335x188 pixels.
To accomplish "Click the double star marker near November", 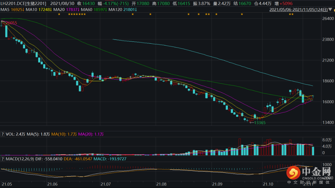I will (x=291, y=14).
